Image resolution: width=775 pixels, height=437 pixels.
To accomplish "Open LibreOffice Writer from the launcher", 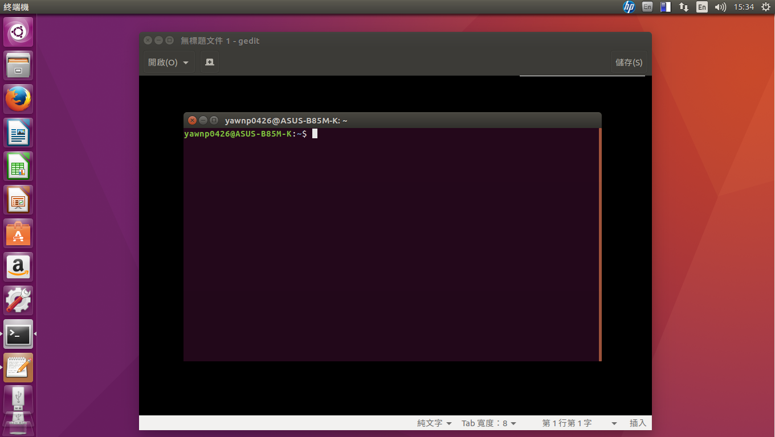I will tap(18, 133).
